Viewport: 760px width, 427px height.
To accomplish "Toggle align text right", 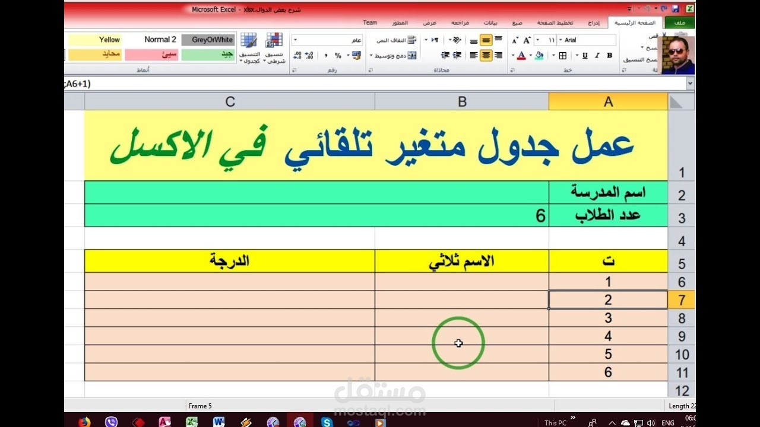I will coord(498,55).
